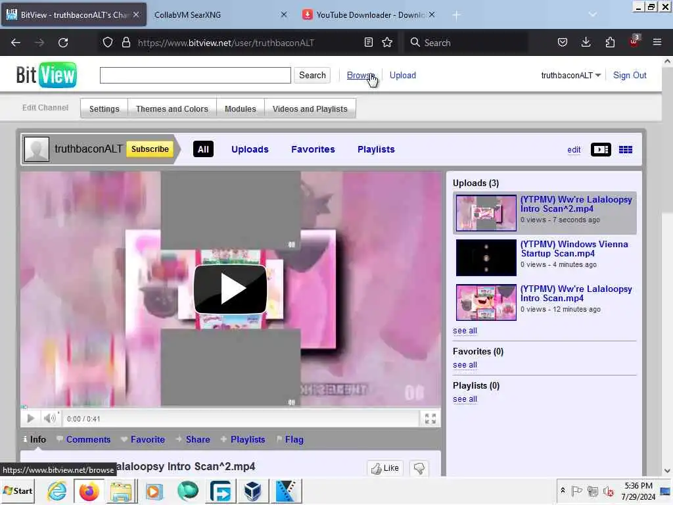Open the VirtualBox cube taskbar icon

pos(253,491)
